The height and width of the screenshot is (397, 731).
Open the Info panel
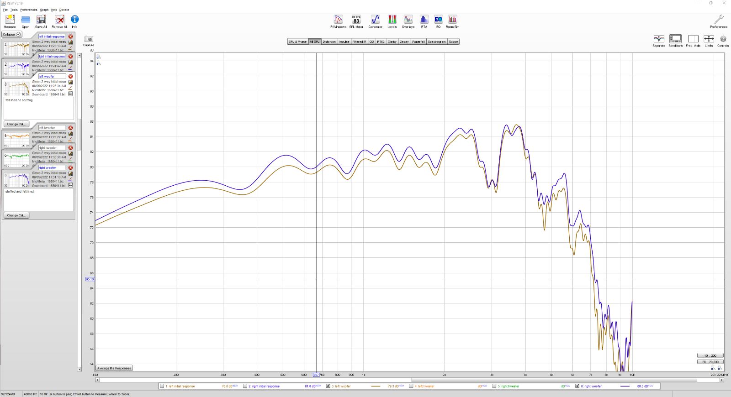coord(74,21)
